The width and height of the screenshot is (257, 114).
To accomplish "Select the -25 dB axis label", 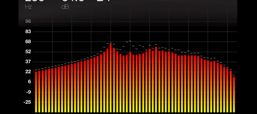I will click(x=28, y=102).
